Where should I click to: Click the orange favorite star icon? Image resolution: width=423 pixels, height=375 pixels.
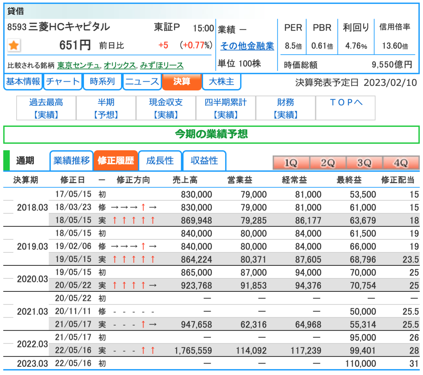[14, 45]
